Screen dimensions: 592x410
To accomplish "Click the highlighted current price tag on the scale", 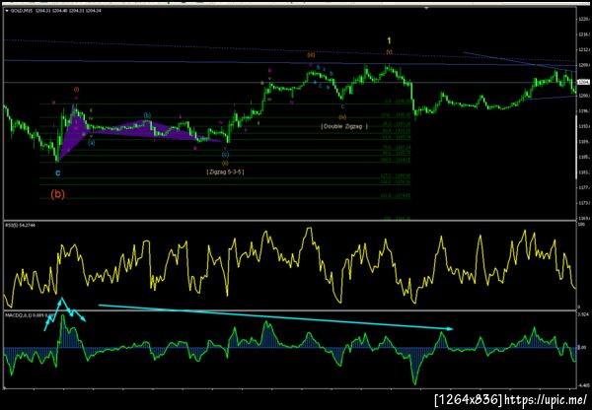I will 584,81.
